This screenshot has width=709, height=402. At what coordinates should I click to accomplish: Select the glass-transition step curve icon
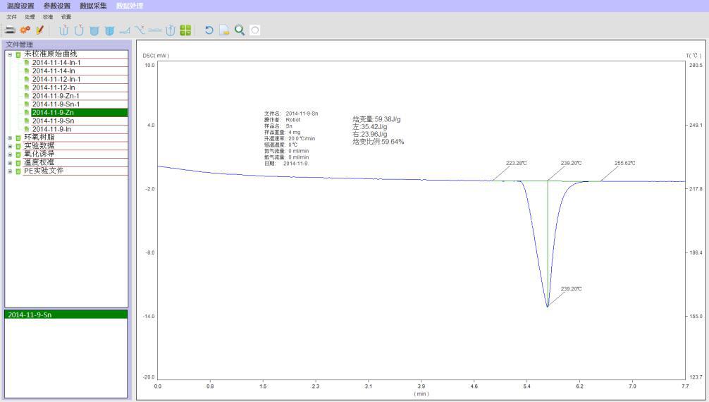pos(140,30)
